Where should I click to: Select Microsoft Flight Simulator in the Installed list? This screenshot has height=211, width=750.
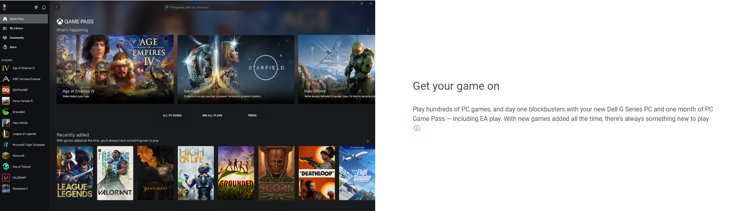click(x=24, y=145)
